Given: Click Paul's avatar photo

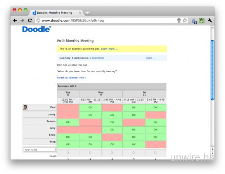Looking at the screenshot, I should [x=25, y=107].
